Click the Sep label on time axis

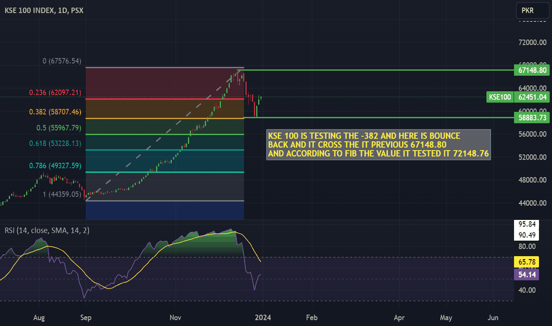[x=86, y=318]
